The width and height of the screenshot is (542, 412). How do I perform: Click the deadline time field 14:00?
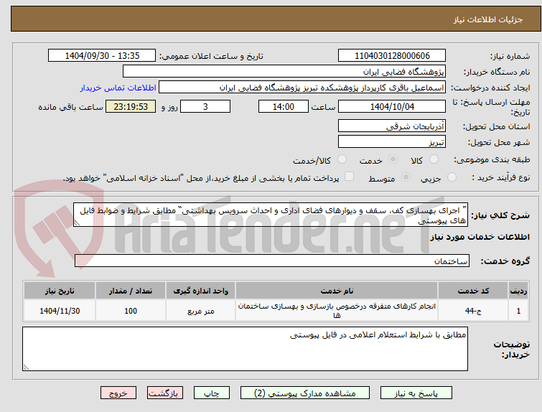(x=284, y=106)
